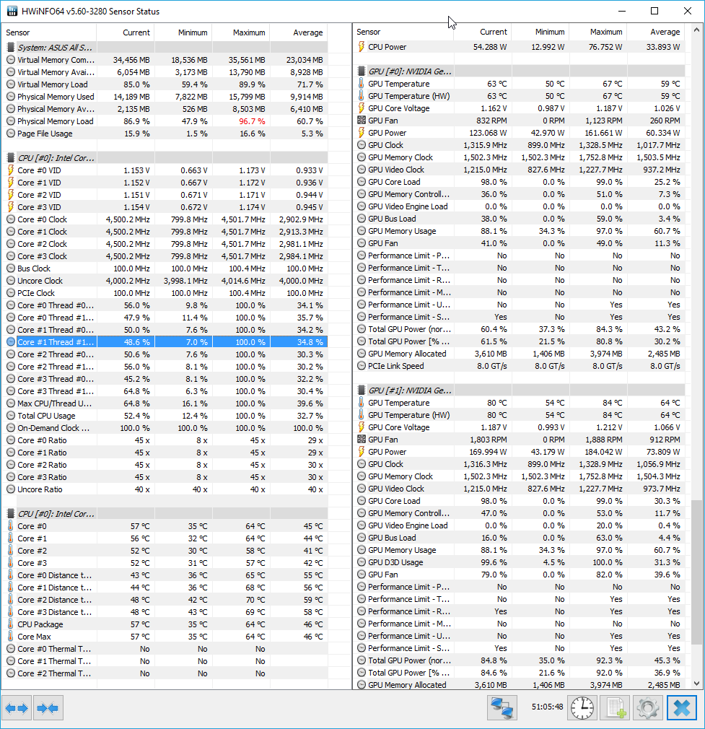
Task: Click the HWiNFO64 title bar app icon
Action: coord(12,12)
